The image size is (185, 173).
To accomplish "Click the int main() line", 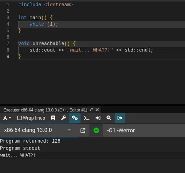I will pyautogui.click(x=35, y=18).
